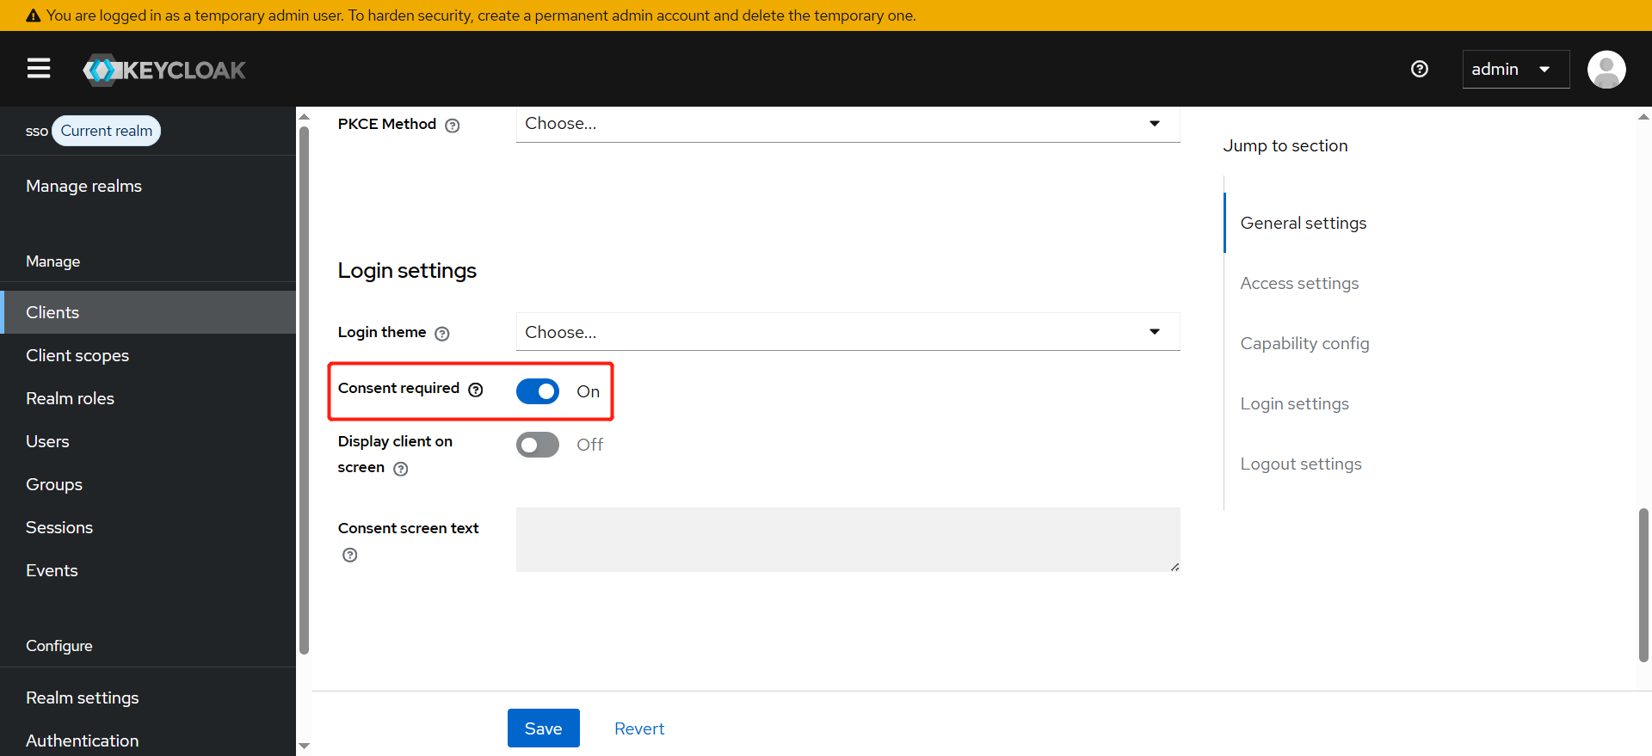This screenshot has width=1652, height=756.
Task: Show help for Login theme
Action: click(442, 334)
